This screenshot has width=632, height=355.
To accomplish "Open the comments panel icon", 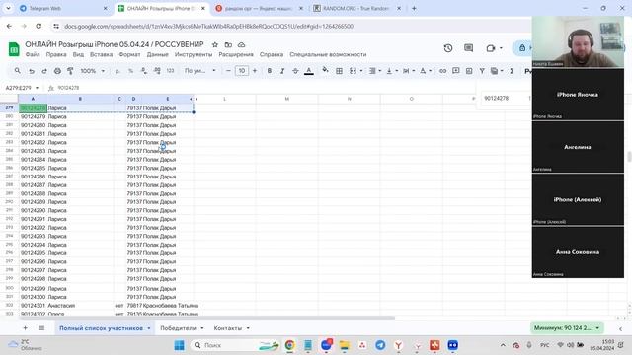I will tap(468, 48).
